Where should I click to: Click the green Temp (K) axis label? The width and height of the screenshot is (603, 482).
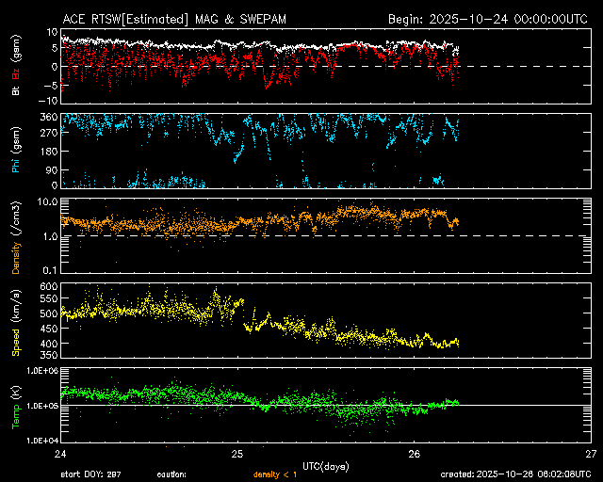[16, 405]
